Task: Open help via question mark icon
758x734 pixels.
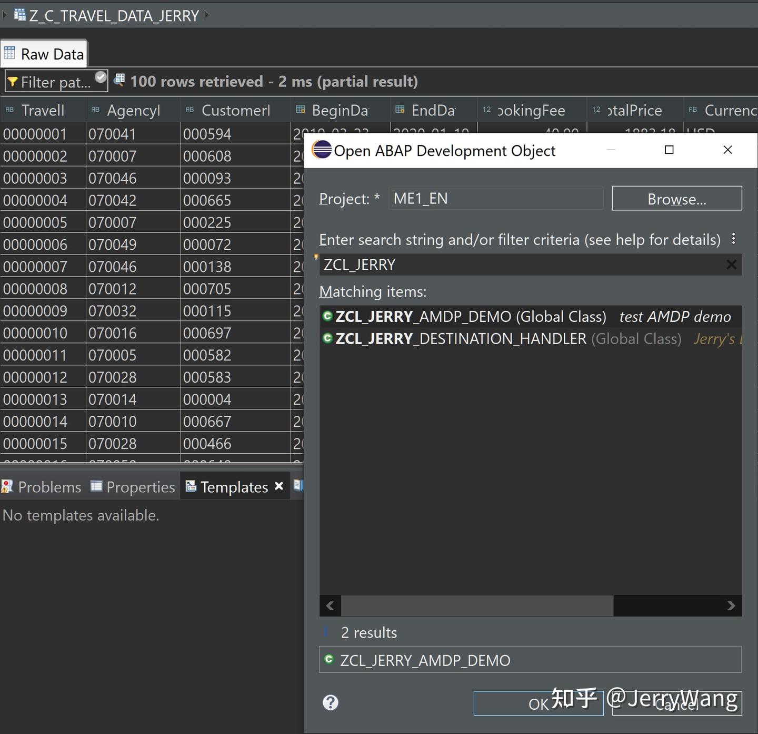Action: click(x=331, y=703)
